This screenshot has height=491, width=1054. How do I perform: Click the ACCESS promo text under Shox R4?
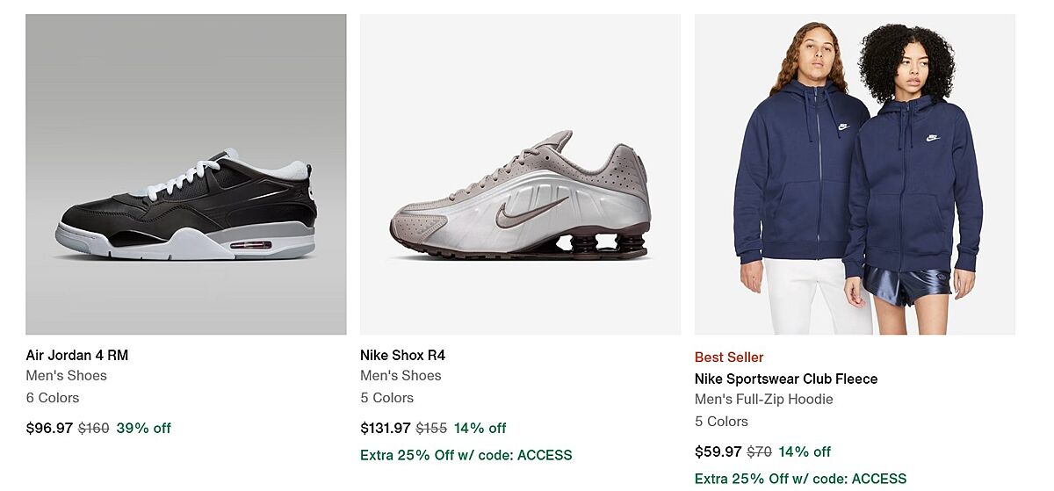[x=466, y=455]
